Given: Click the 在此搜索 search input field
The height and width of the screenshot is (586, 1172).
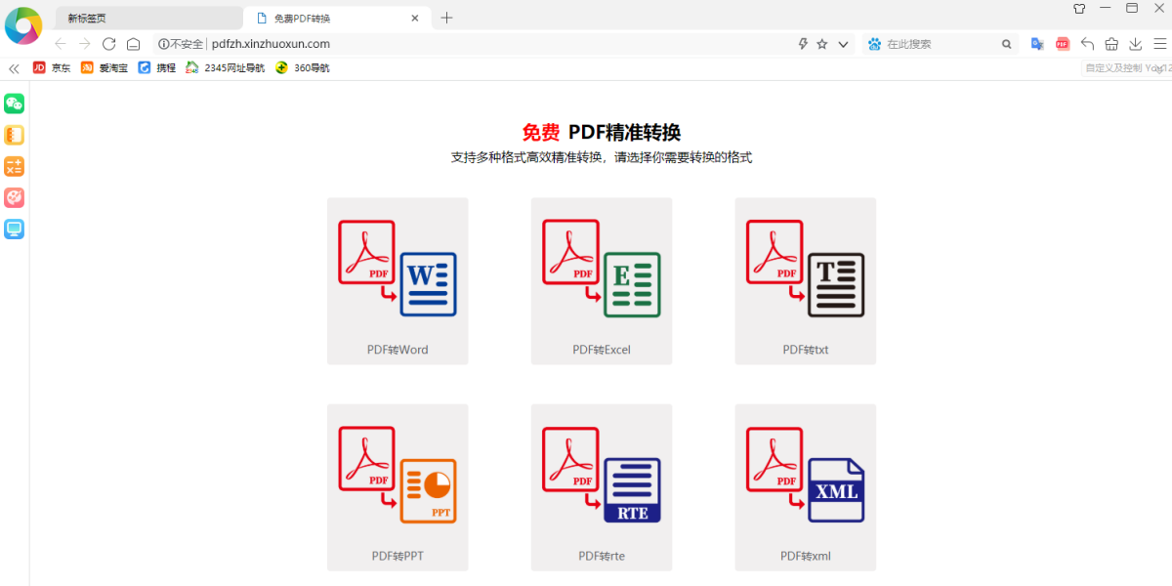Looking at the screenshot, I should click(938, 44).
